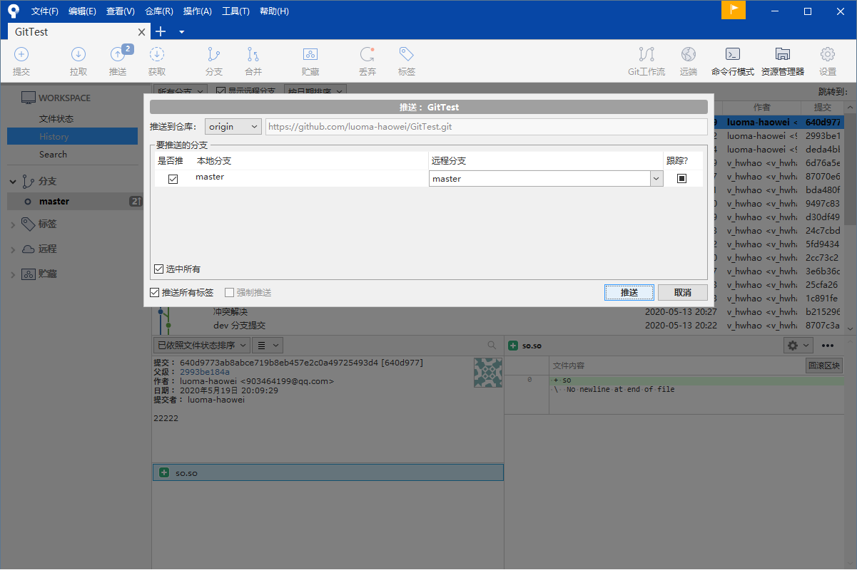Click the 推送 (push) toolbar icon

pyautogui.click(x=118, y=54)
